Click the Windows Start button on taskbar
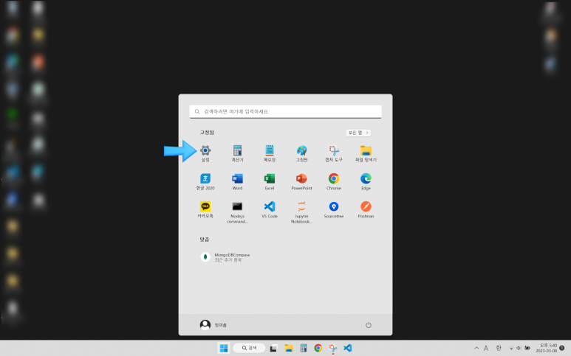The height and width of the screenshot is (356, 571). [224, 348]
